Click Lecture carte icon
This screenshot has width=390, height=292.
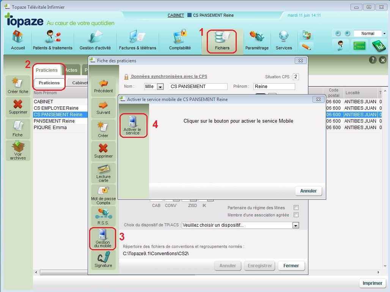pyautogui.click(x=103, y=173)
